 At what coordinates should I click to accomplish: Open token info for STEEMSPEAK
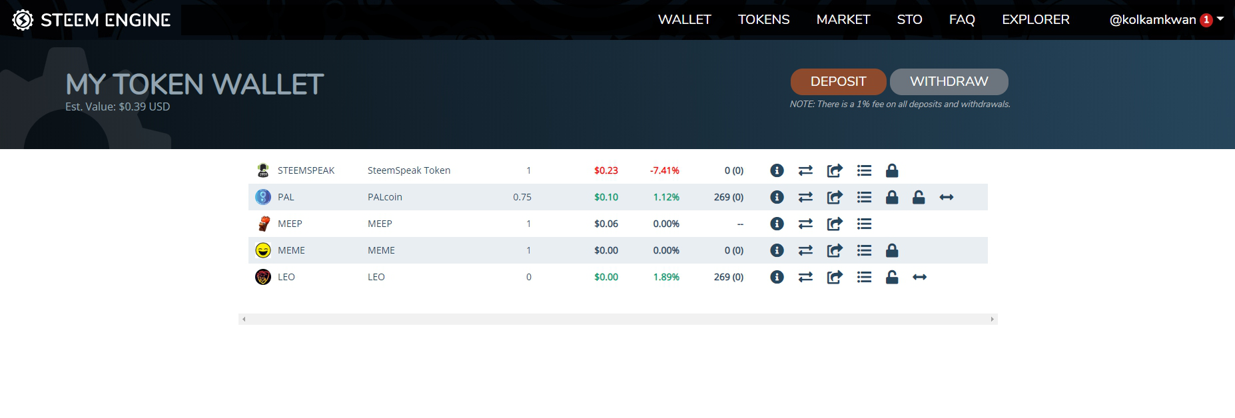click(777, 170)
